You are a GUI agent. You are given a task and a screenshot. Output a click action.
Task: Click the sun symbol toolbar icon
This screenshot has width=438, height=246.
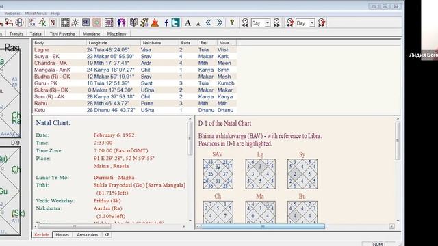pyautogui.click(x=75, y=23)
